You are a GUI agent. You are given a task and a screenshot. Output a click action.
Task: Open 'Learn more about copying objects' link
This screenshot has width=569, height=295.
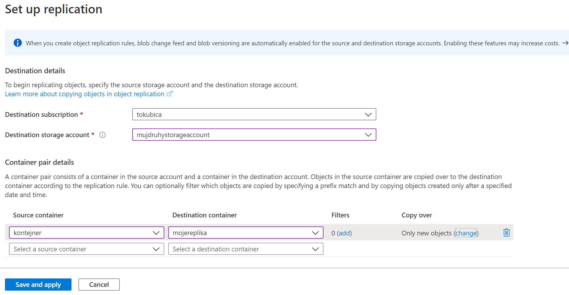click(85, 94)
